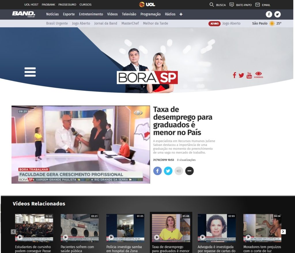This screenshot has height=253, width=295.
Task: Go to Jogo Aberto in programs bar
Action: coord(81,23)
